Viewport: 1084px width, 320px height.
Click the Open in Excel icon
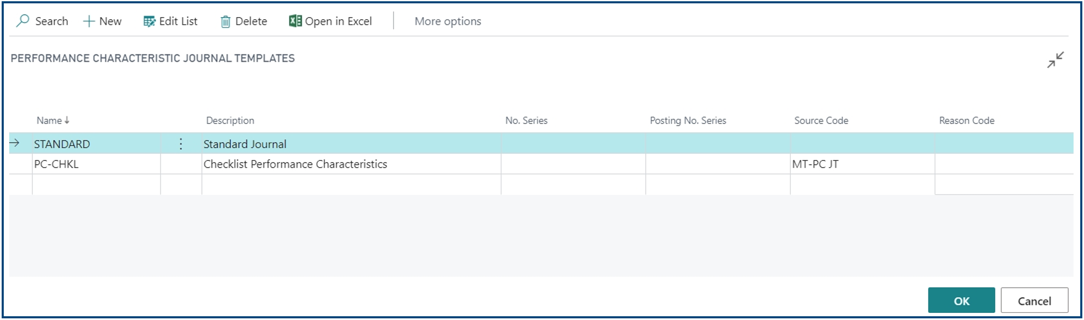point(295,21)
